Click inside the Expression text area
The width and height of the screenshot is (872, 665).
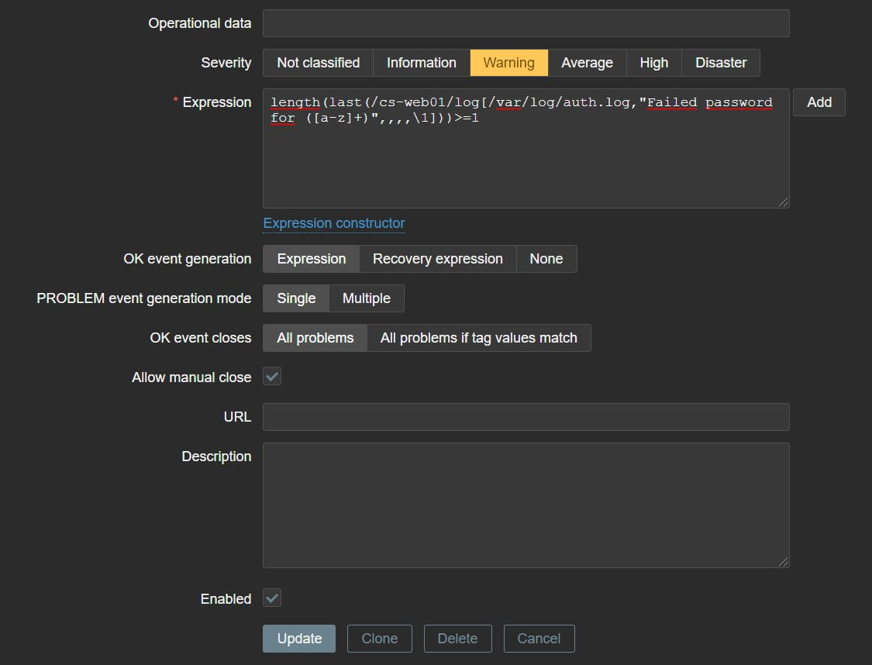coord(526,163)
